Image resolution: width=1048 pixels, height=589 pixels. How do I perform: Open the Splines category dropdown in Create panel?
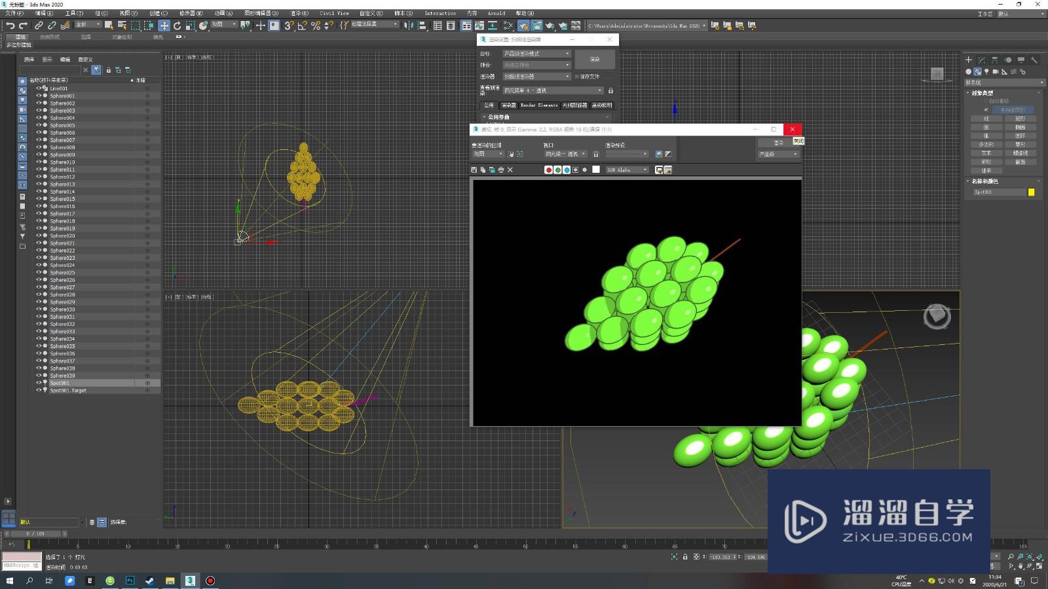click(x=1004, y=82)
